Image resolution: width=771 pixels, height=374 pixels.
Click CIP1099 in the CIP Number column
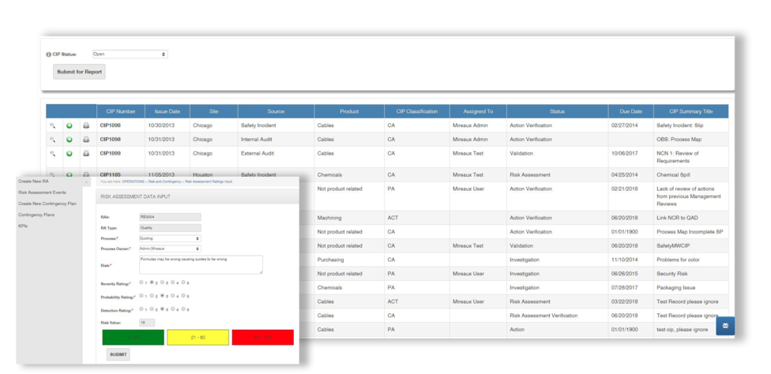[x=110, y=154]
